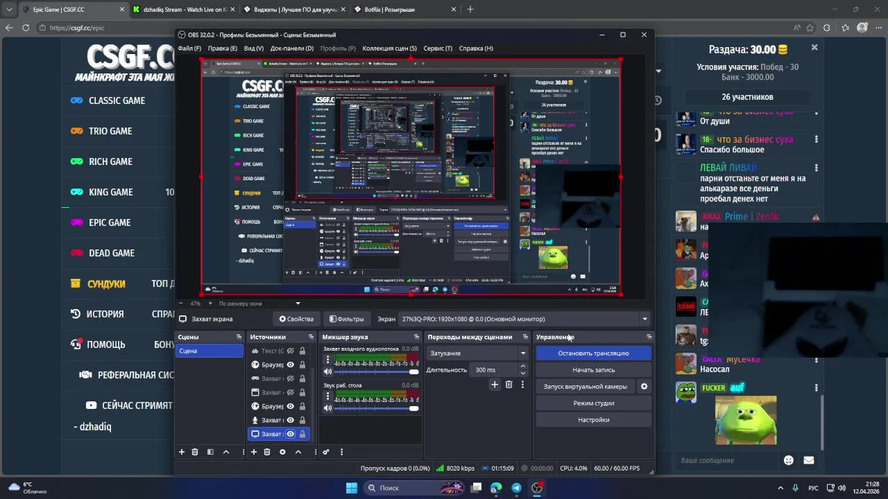Open virtual camera settings gear
The image size is (888, 499).
tap(644, 387)
